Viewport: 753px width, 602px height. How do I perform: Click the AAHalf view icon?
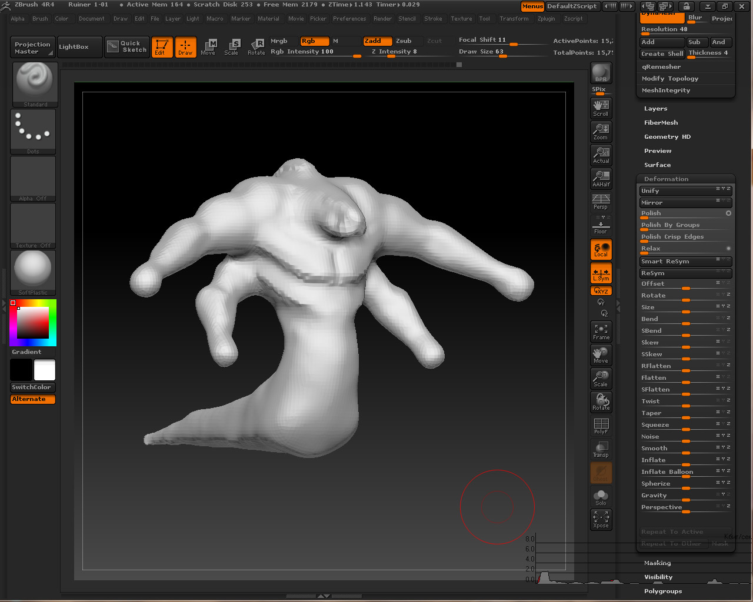click(601, 179)
